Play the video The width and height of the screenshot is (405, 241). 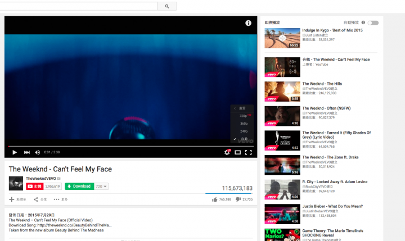15,152
